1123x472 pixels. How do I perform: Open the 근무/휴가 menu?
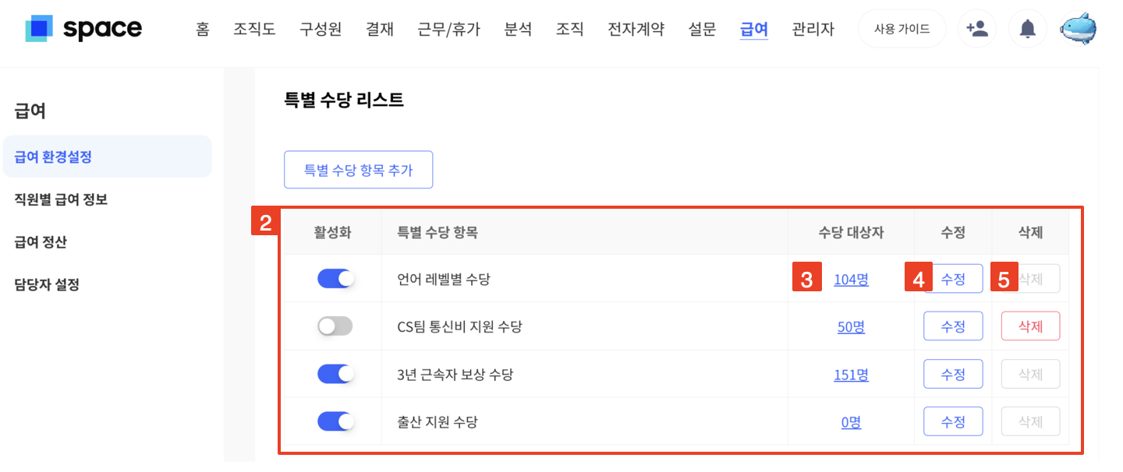tap(449, 30)
